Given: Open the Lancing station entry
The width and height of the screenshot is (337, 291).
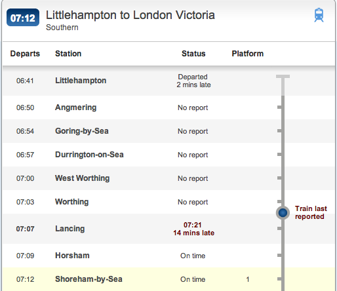Looking at the screenshot, I should click(x=70, y=229).
